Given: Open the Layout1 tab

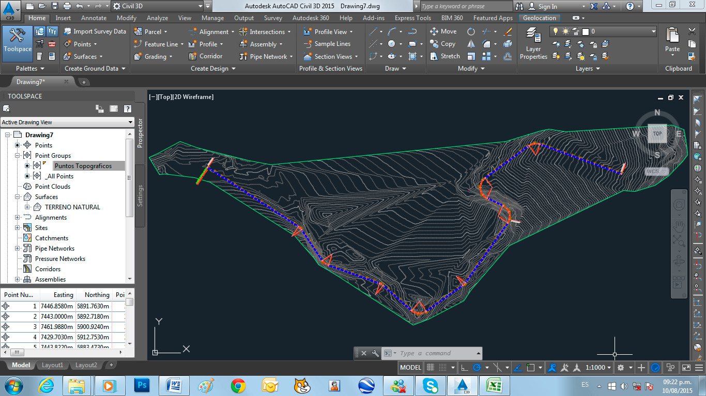Looking at the screenshot, I should pos(52,365).
